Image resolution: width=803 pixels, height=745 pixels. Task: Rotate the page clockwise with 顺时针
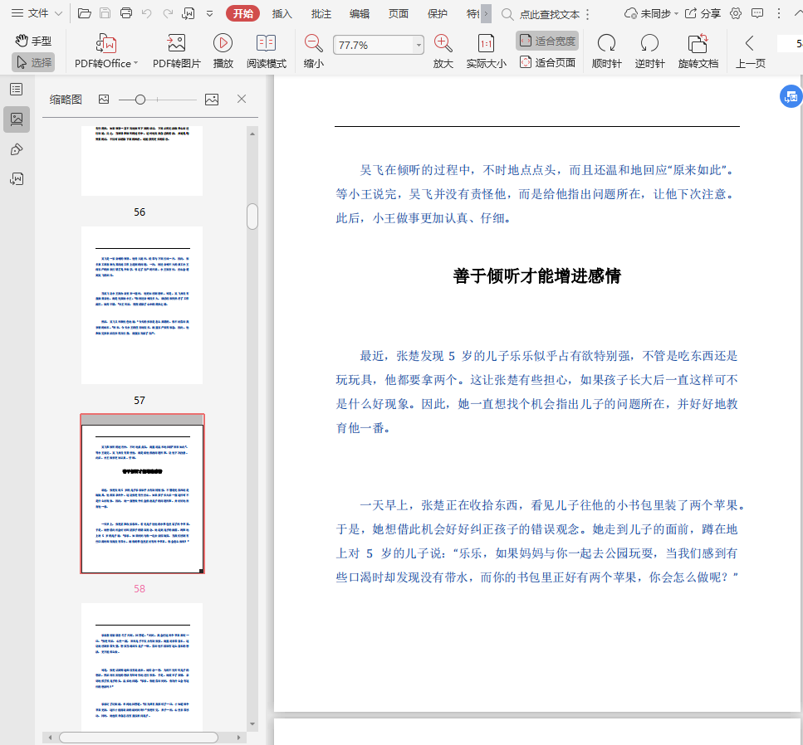[x=606, y=44]
